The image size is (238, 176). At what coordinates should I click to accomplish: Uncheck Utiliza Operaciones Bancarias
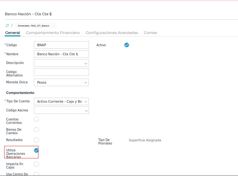(36, 150)
